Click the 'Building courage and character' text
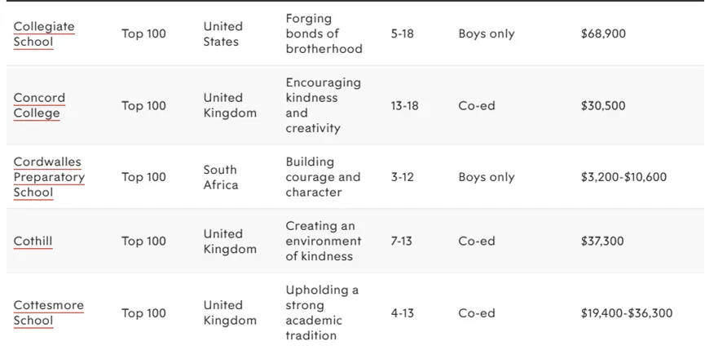 pos(323,177)
